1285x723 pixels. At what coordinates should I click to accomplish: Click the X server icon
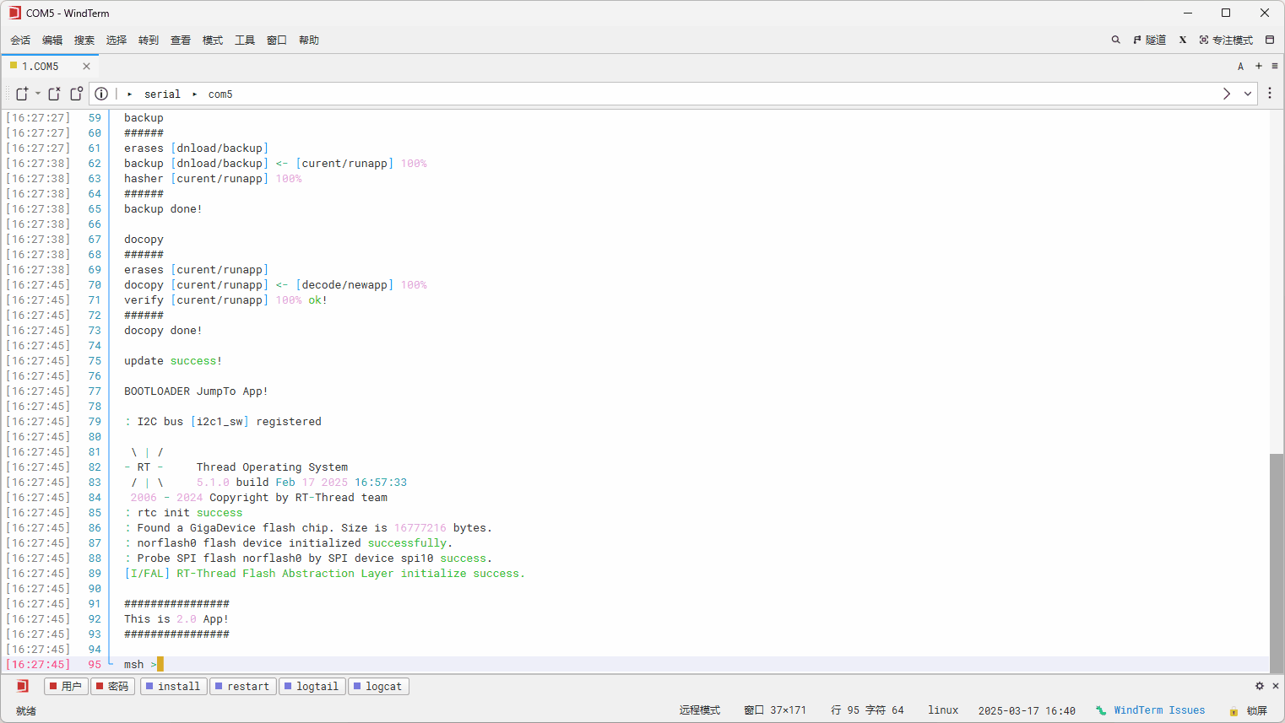pyautogui.click(x=1183, y=40)
